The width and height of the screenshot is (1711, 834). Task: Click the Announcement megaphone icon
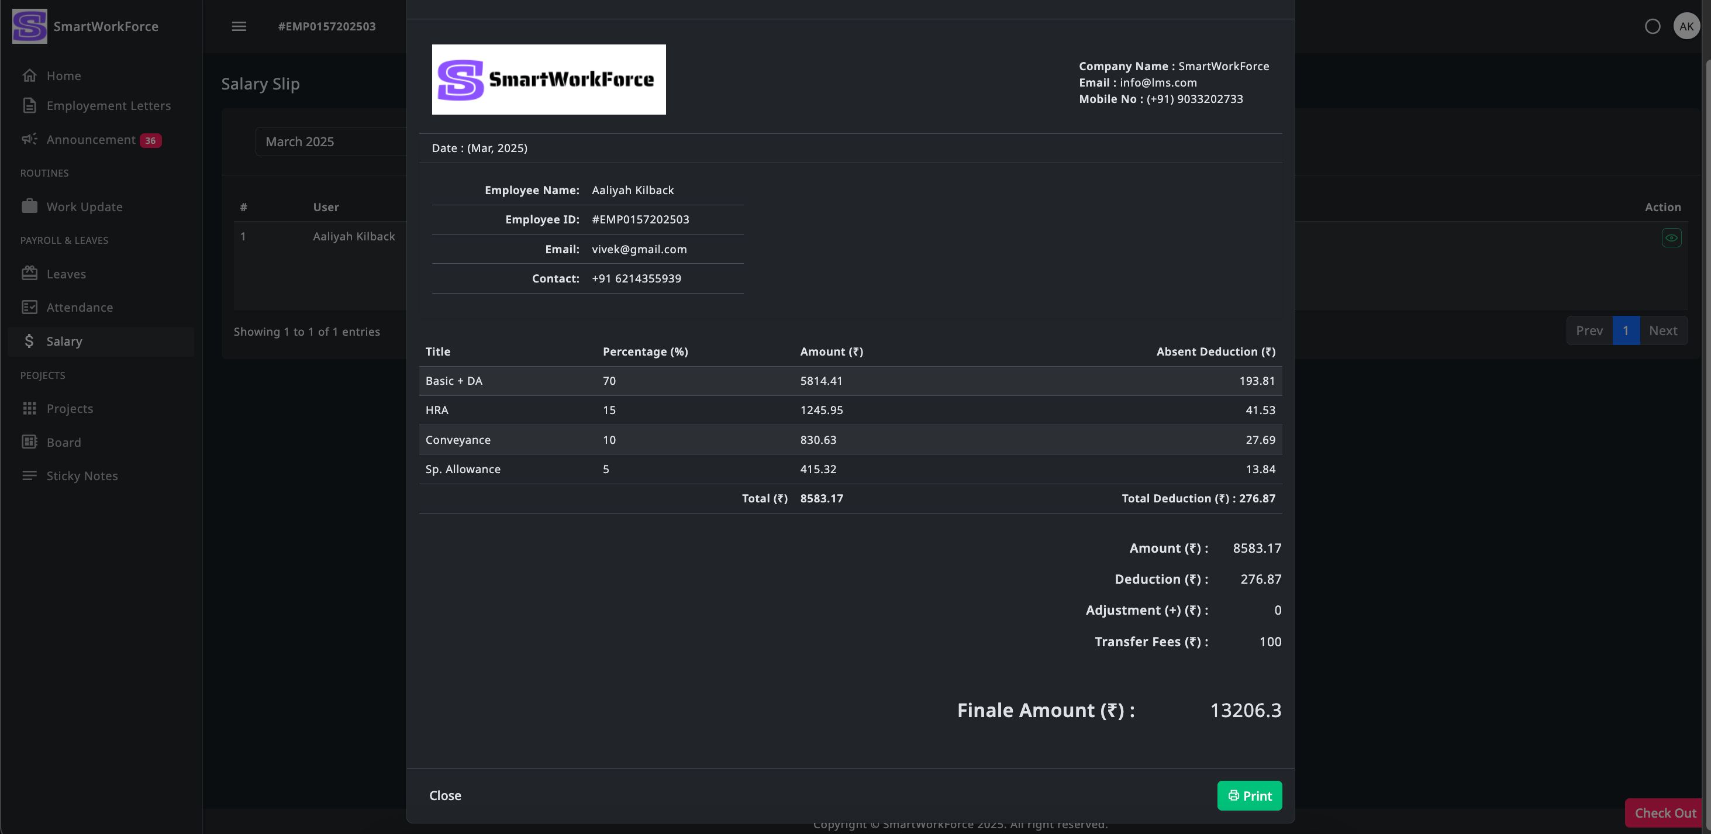point(29,140)
